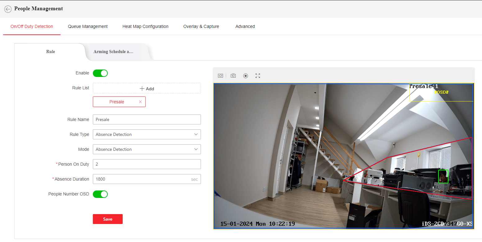Toggle the Enable switch off
The image size is (482, 242).
100,73
